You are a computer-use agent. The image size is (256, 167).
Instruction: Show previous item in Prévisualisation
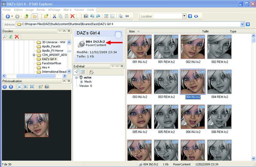tap(4, 87)
